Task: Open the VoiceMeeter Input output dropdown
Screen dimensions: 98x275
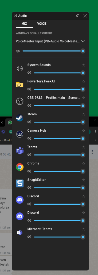Action: 50,41
